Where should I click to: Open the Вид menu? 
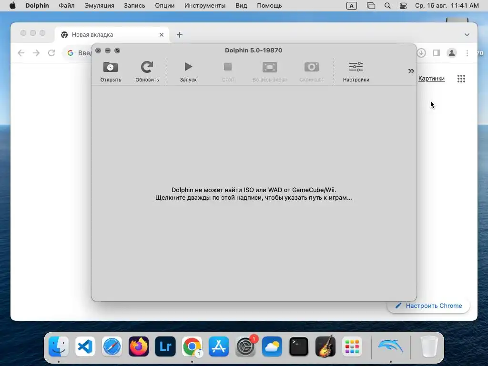(241, 6)
